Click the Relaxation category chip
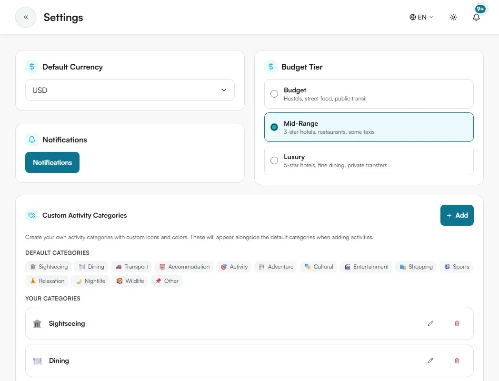This screenshot has height=381, width=499. pyautogui.click(x=47, y=281)
